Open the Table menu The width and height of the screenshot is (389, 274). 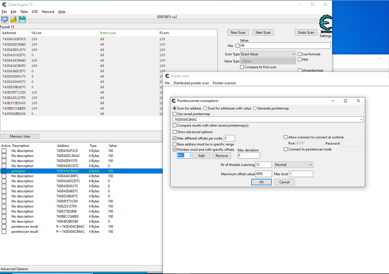point(24,12)
